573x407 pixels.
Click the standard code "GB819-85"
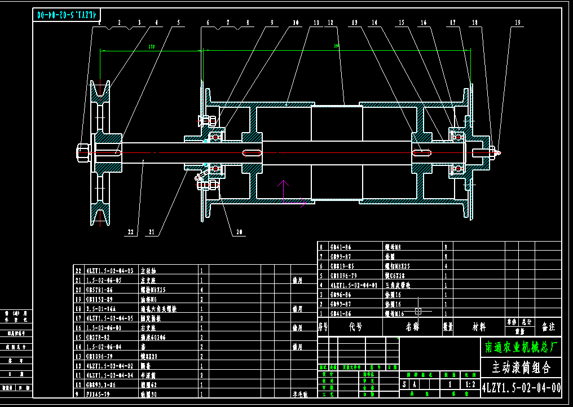tap(342, 266)
